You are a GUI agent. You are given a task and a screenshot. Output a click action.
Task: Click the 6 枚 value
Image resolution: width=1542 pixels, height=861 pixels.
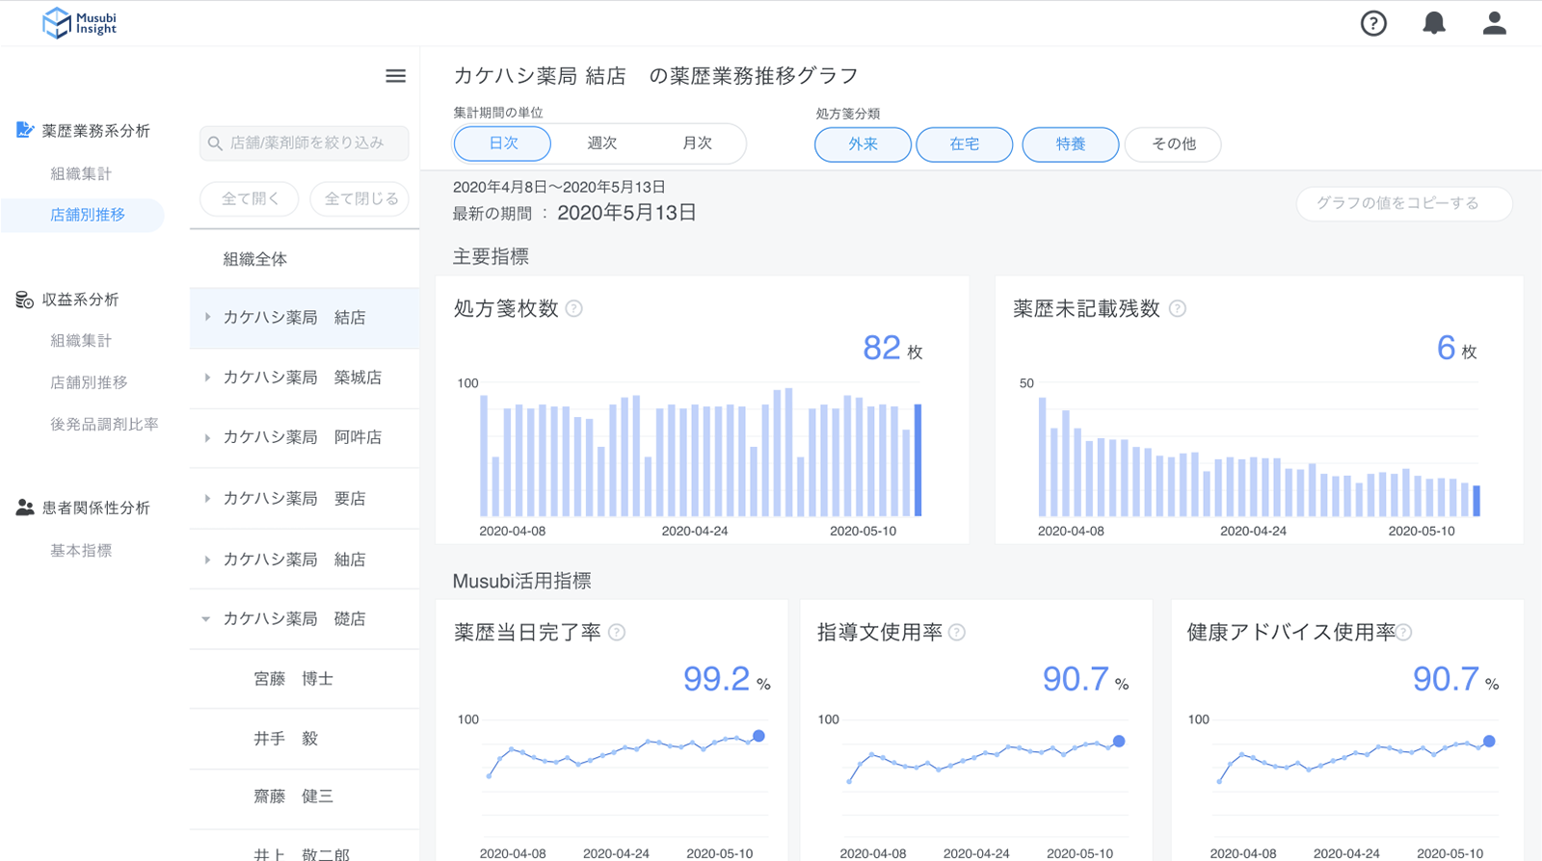point(1456,348)
